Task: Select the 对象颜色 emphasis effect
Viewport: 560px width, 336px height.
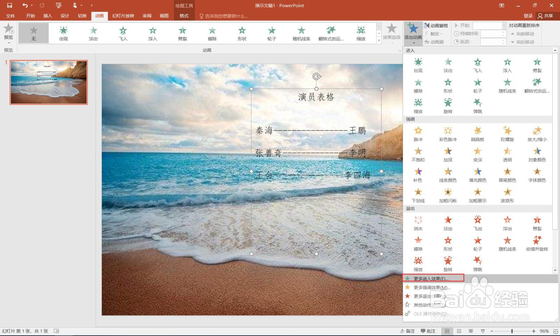Action: tap(537, 154)
